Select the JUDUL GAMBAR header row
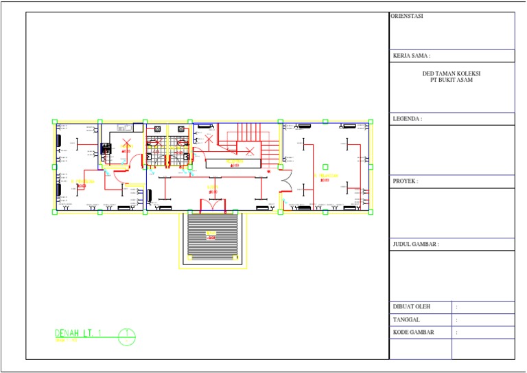 click(x=452, y=244)
